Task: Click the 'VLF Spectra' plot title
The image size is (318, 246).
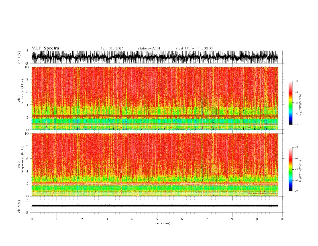Action: tap(45, 48)
